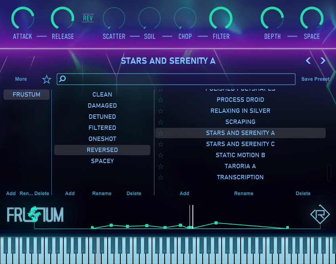The height and width of the screenshot is (264, 336).
Task: Click Add under the FRUSTUM bank column
Action: 11,194
